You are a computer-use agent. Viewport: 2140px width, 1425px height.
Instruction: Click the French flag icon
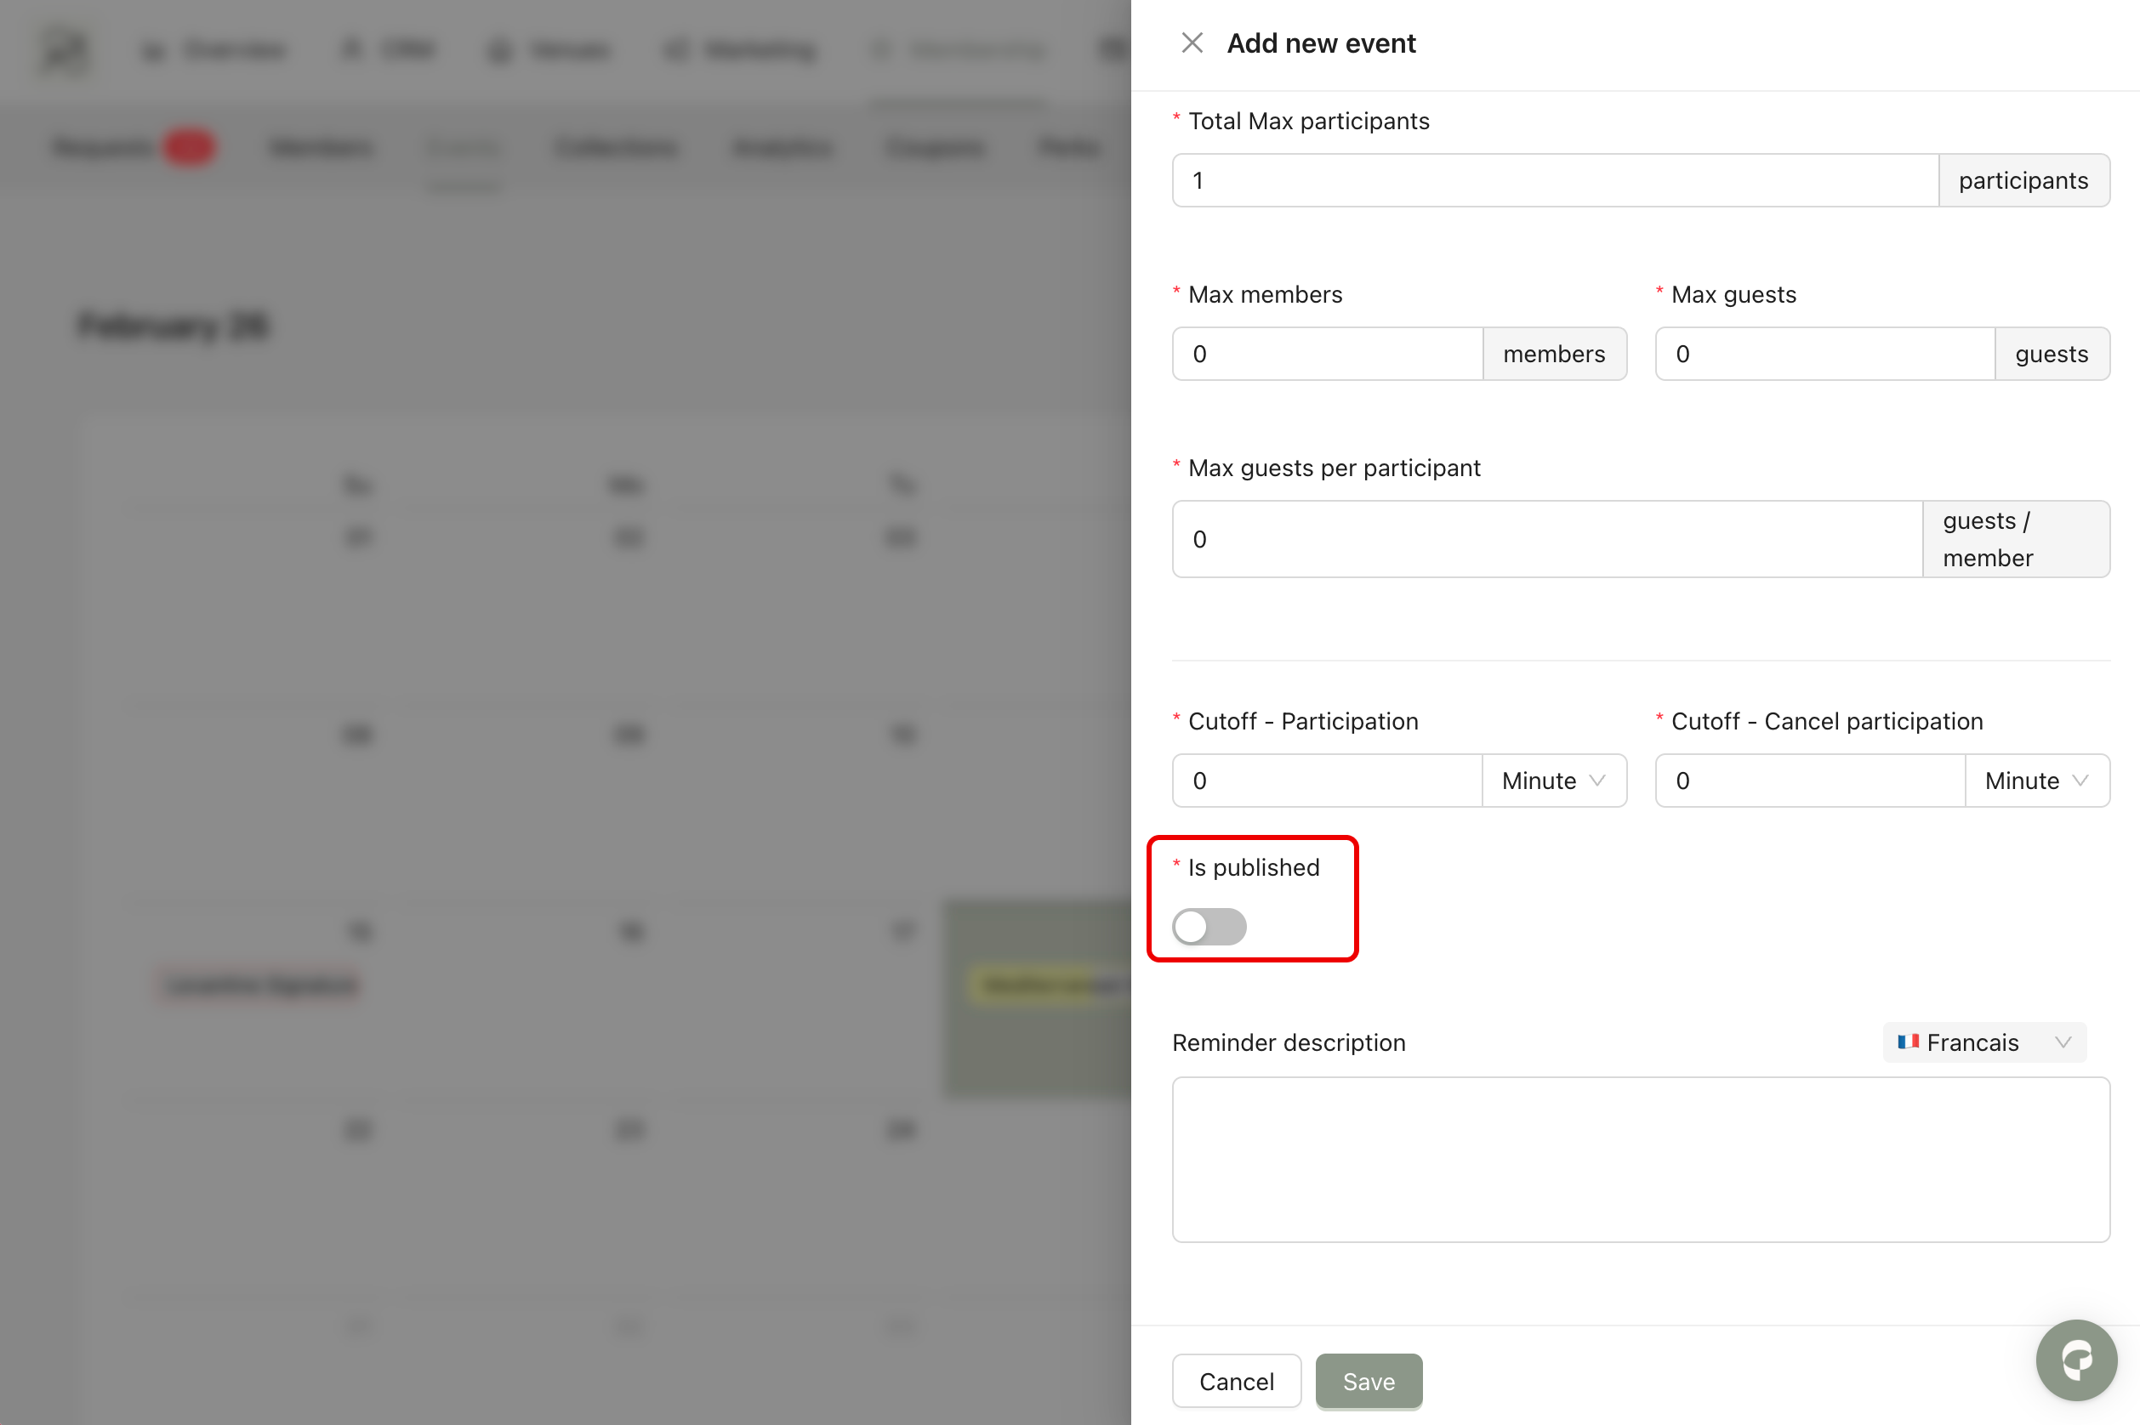pyautogui.click(x=1907, y=1042)
